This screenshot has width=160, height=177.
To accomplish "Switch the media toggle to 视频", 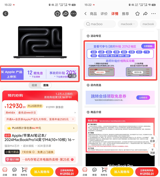I will point(34,85).
